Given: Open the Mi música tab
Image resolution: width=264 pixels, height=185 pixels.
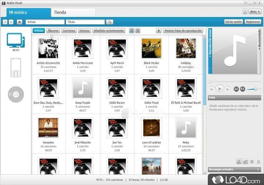Looking at the screenshot, I should (x=29, y=12).
